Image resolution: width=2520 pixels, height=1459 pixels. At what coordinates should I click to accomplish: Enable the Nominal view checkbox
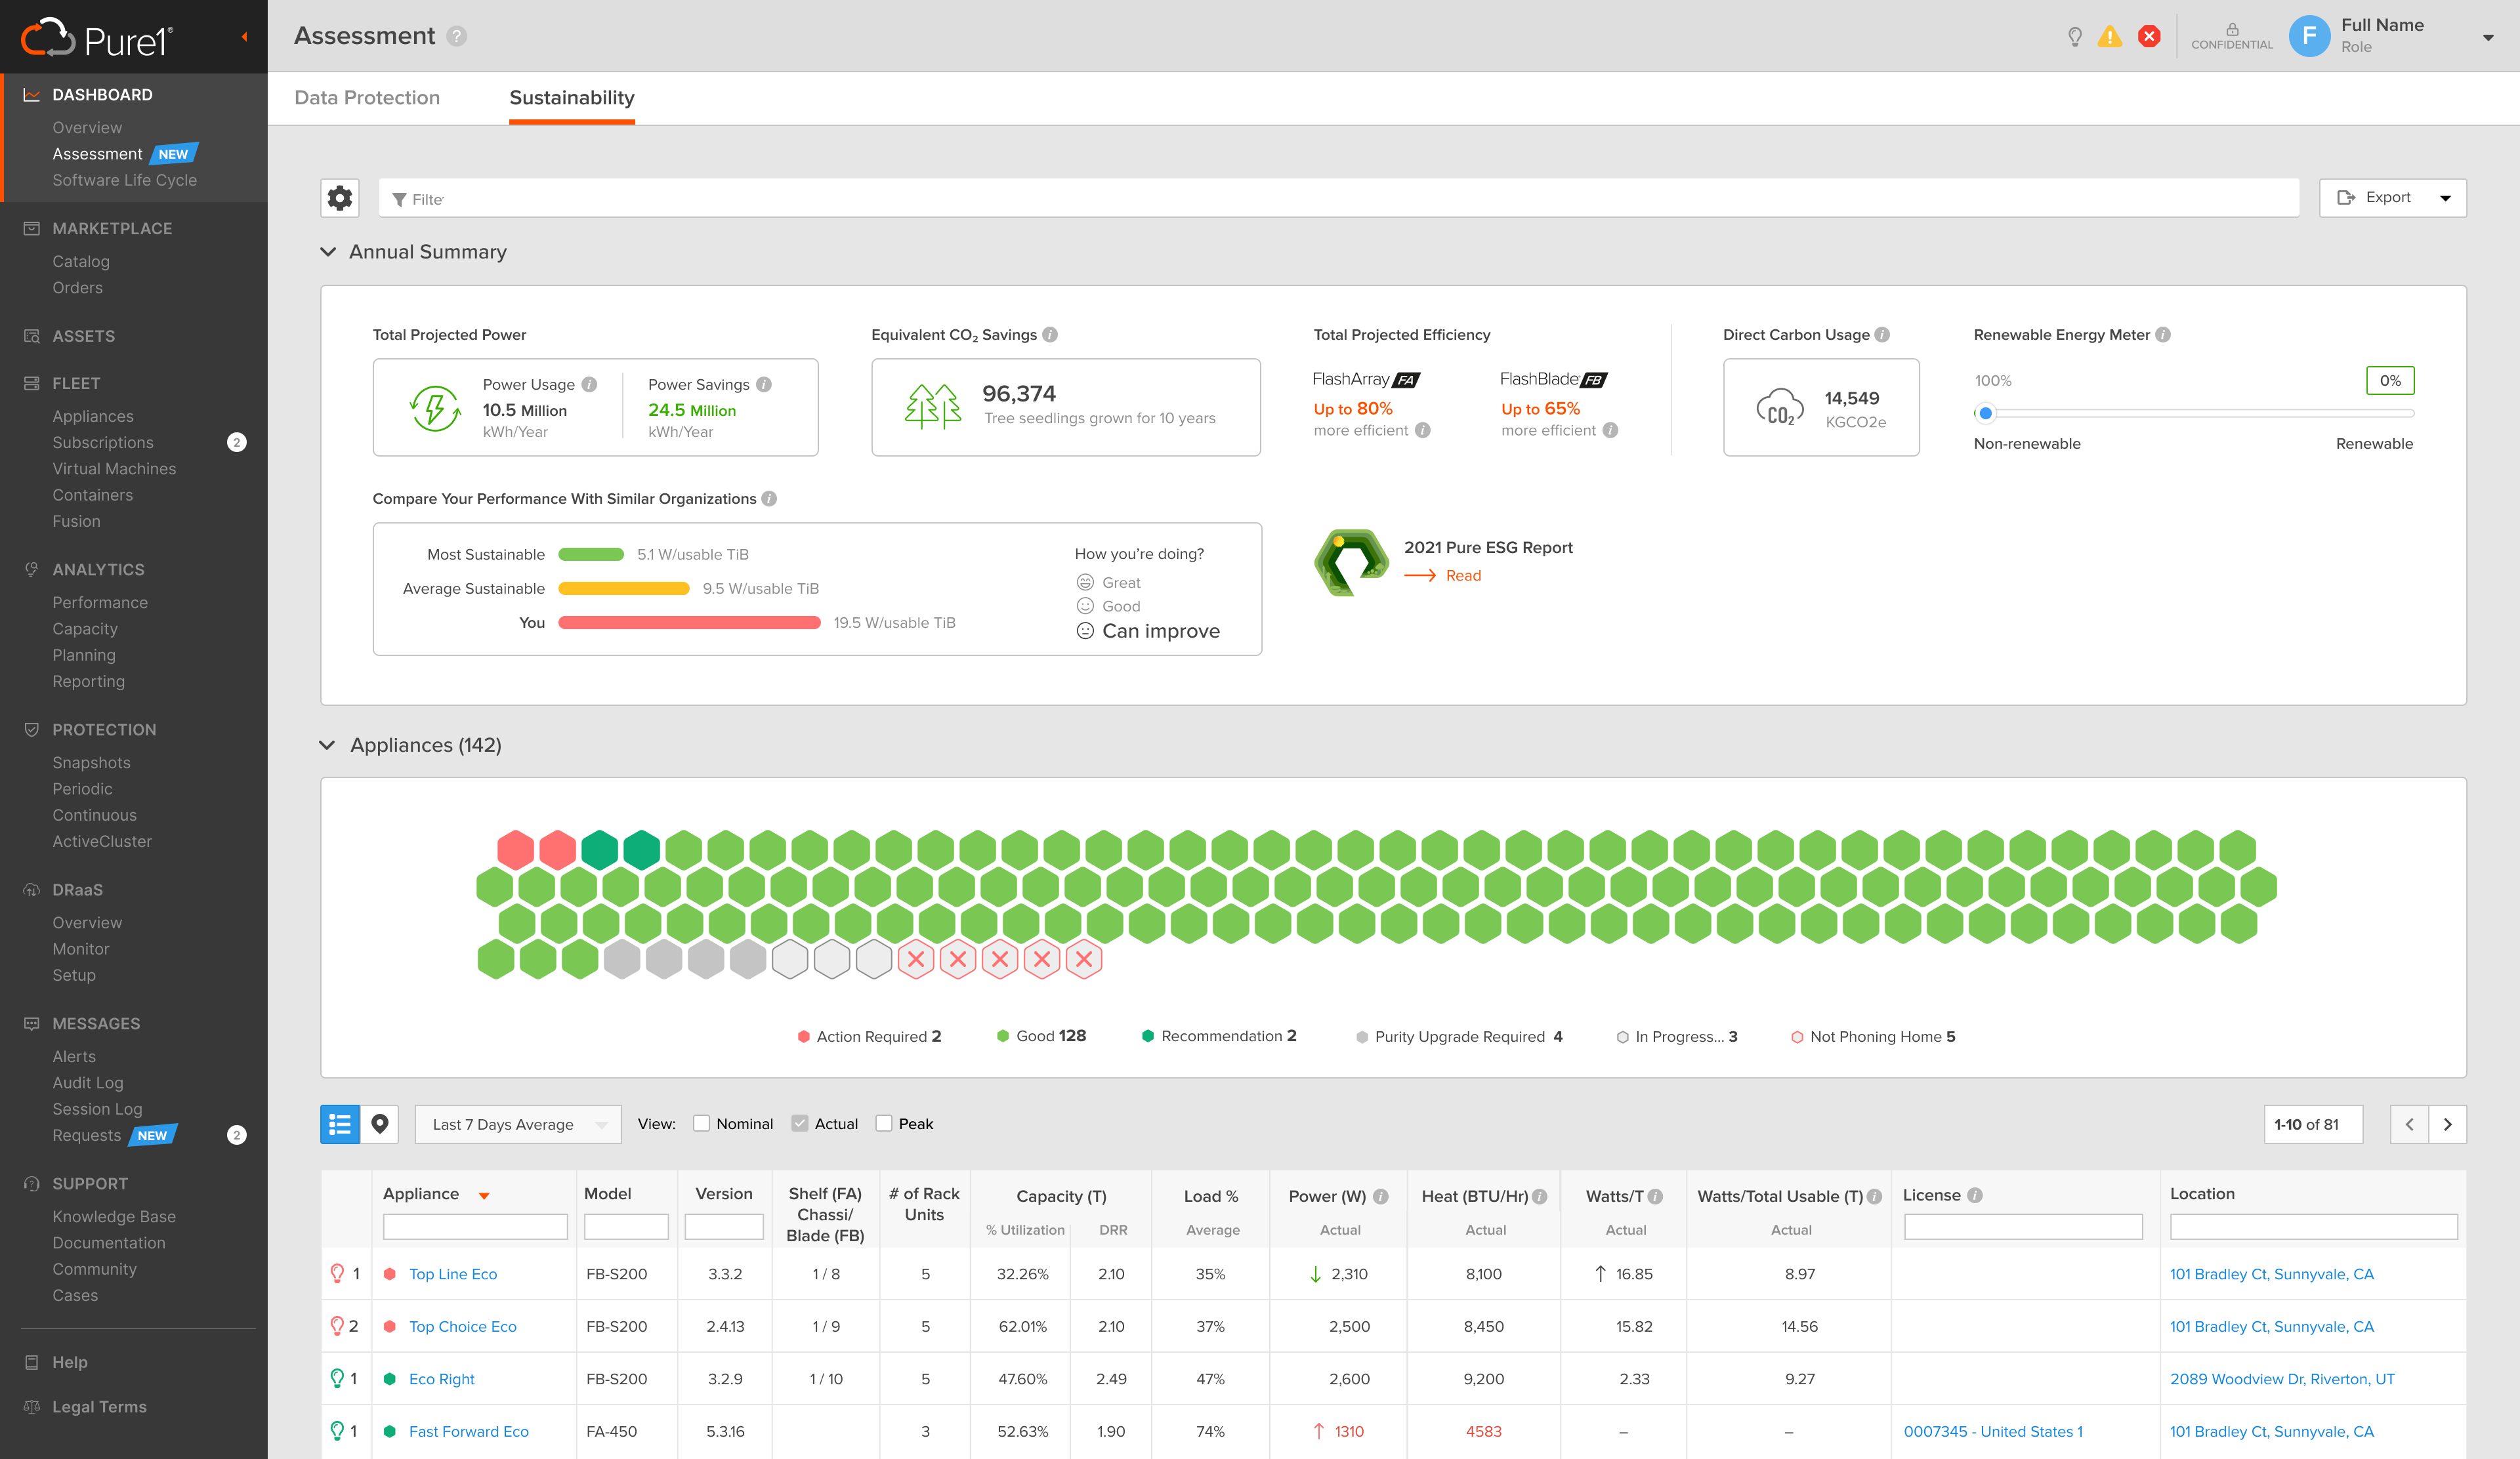[702, 1123]
